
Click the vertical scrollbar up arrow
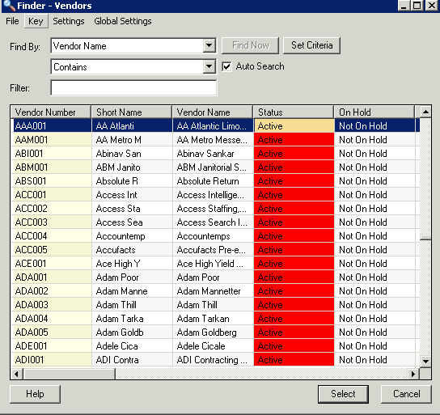pyautogui.click(x=425, y=112)
